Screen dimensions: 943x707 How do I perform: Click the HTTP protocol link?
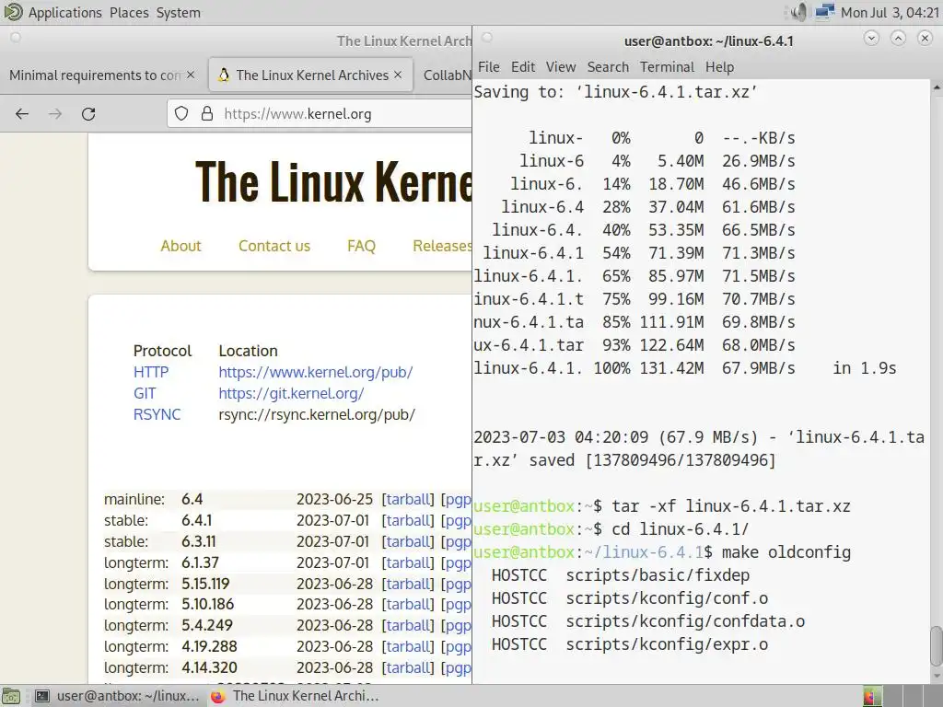tap(151, 372)
